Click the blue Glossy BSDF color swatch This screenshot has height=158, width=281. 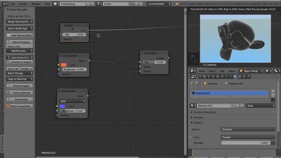pyautogui.click(x=62, y=106)
